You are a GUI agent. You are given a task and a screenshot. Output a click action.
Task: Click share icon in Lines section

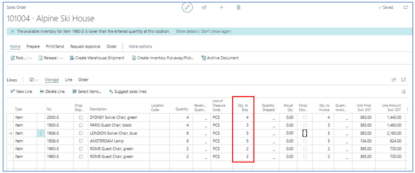point(394,80)
